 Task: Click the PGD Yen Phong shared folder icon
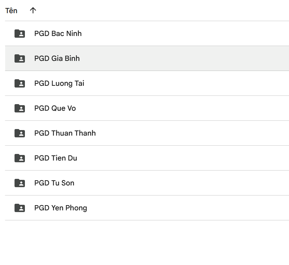tap(20, 208)
